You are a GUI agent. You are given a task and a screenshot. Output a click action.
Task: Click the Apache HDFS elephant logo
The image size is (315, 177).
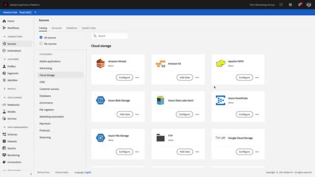pyautogui.click(x=220, y=63)
